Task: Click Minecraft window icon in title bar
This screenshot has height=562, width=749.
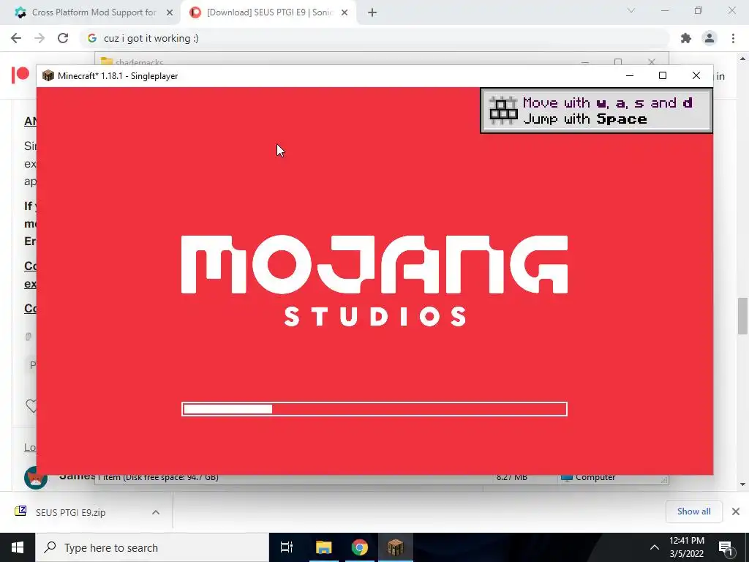Action: coord(48,75)
